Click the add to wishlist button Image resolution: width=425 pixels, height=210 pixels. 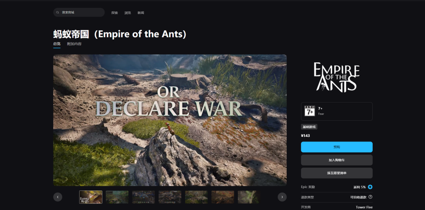point(337,173)
